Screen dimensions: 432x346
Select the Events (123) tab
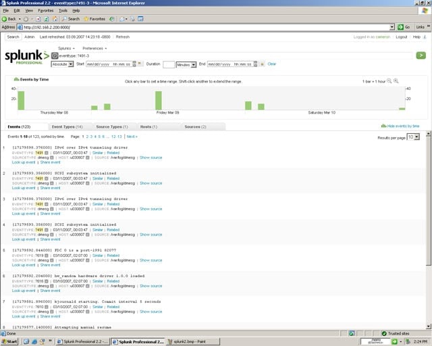pos(19,126)
